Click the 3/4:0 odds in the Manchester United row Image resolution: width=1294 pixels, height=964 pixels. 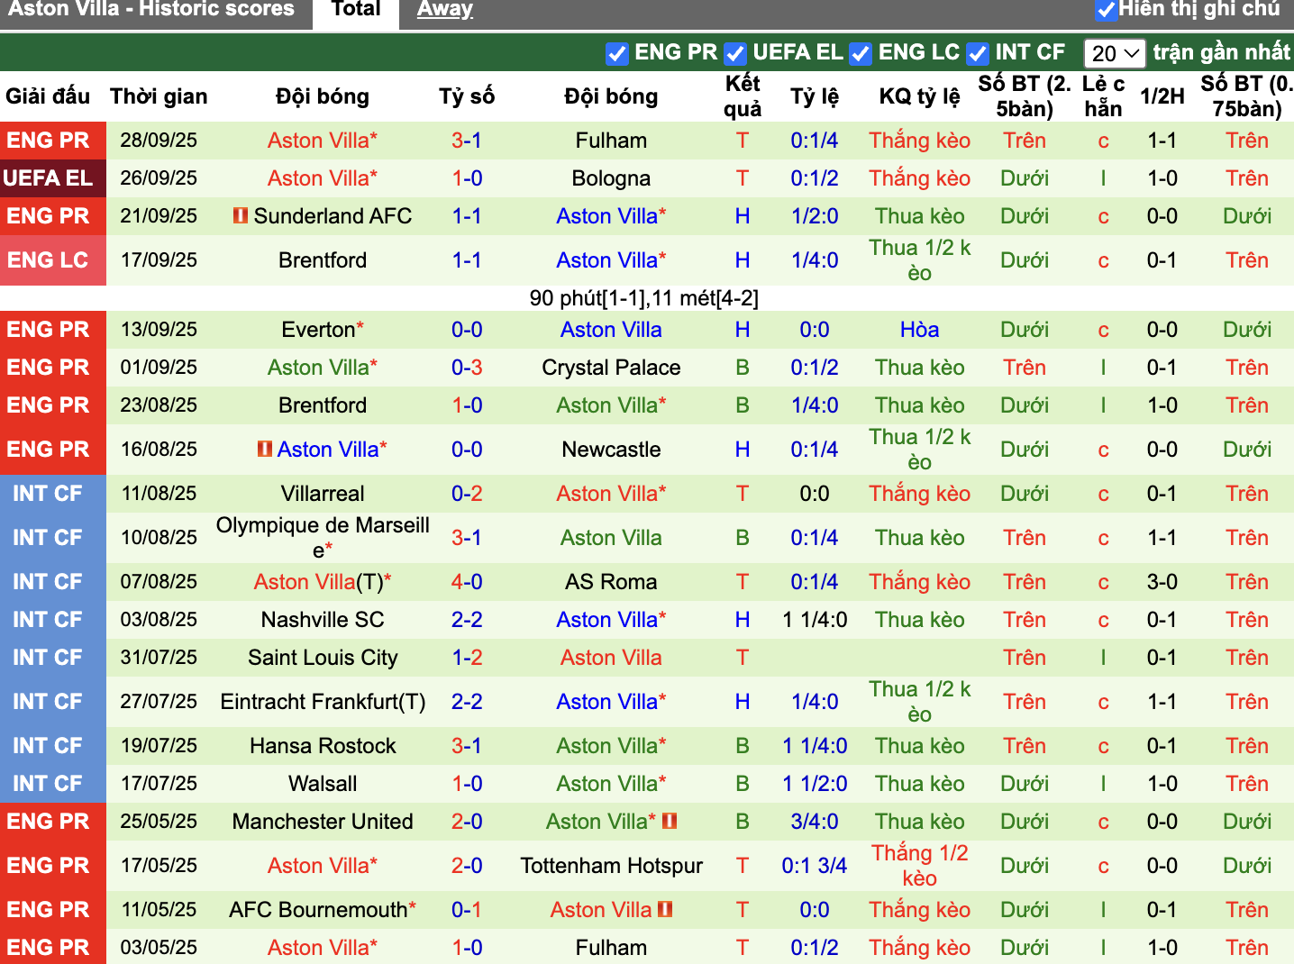coord(815,822)
